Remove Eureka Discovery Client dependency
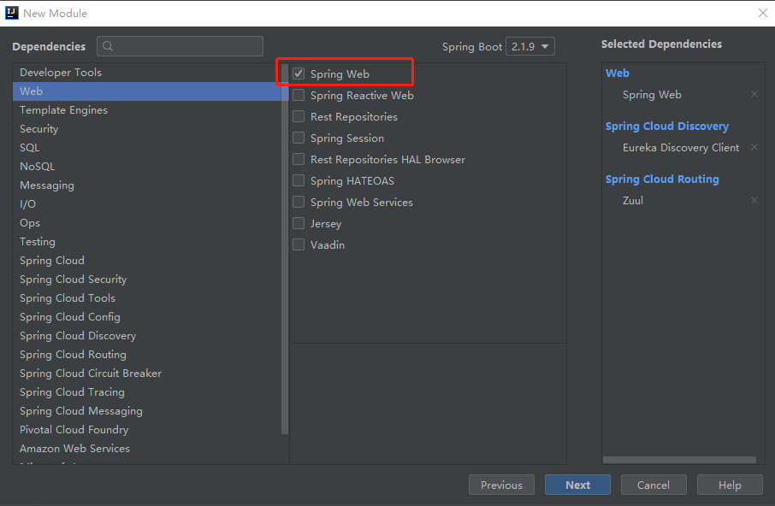The image size is (775, 506). (754, 148)
